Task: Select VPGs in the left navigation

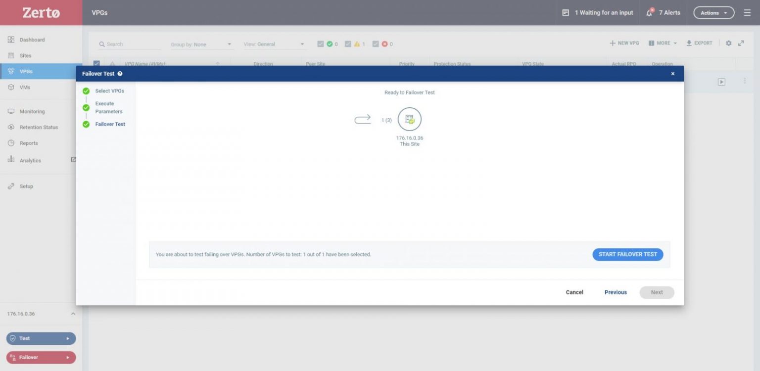Action: (41, 71)
